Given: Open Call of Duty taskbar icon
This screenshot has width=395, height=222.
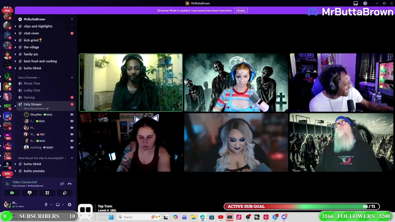Looking at the screenshot, I should (x=257, y=217).
